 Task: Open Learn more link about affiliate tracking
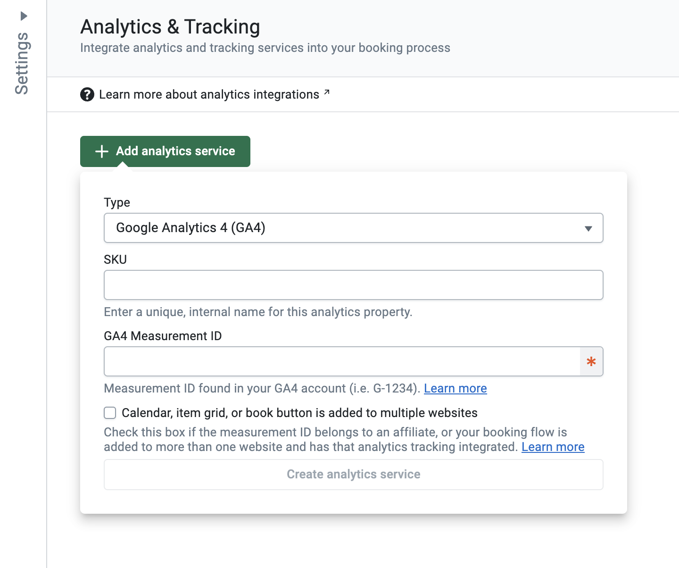[x=553, y=447]
